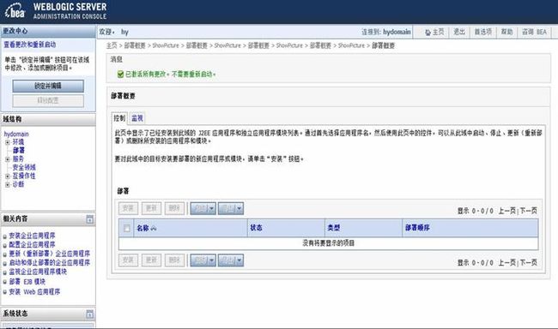Open the 停止 dropdown below the table
Image resolution: width=558 pixels, height=329 pixels.
point(231,260)
